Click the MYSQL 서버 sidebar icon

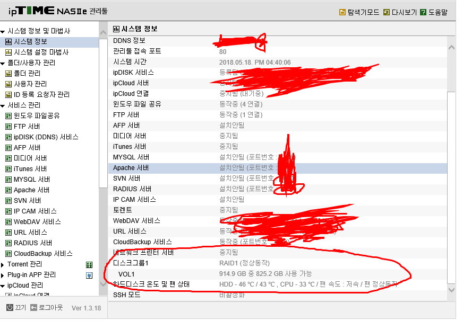(8, 180)
